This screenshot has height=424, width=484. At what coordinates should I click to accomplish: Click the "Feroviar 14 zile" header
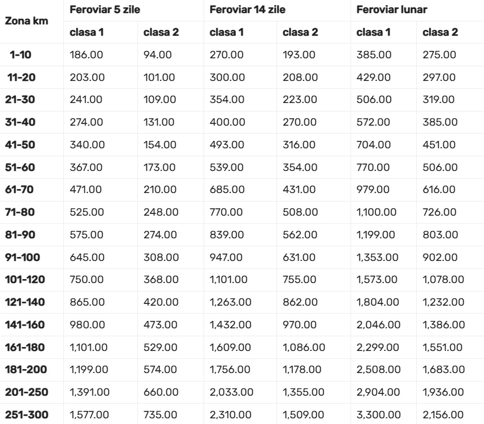pos(247,10)
